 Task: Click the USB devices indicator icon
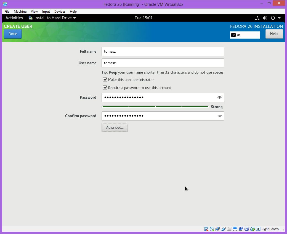click(x=223, y=229)
